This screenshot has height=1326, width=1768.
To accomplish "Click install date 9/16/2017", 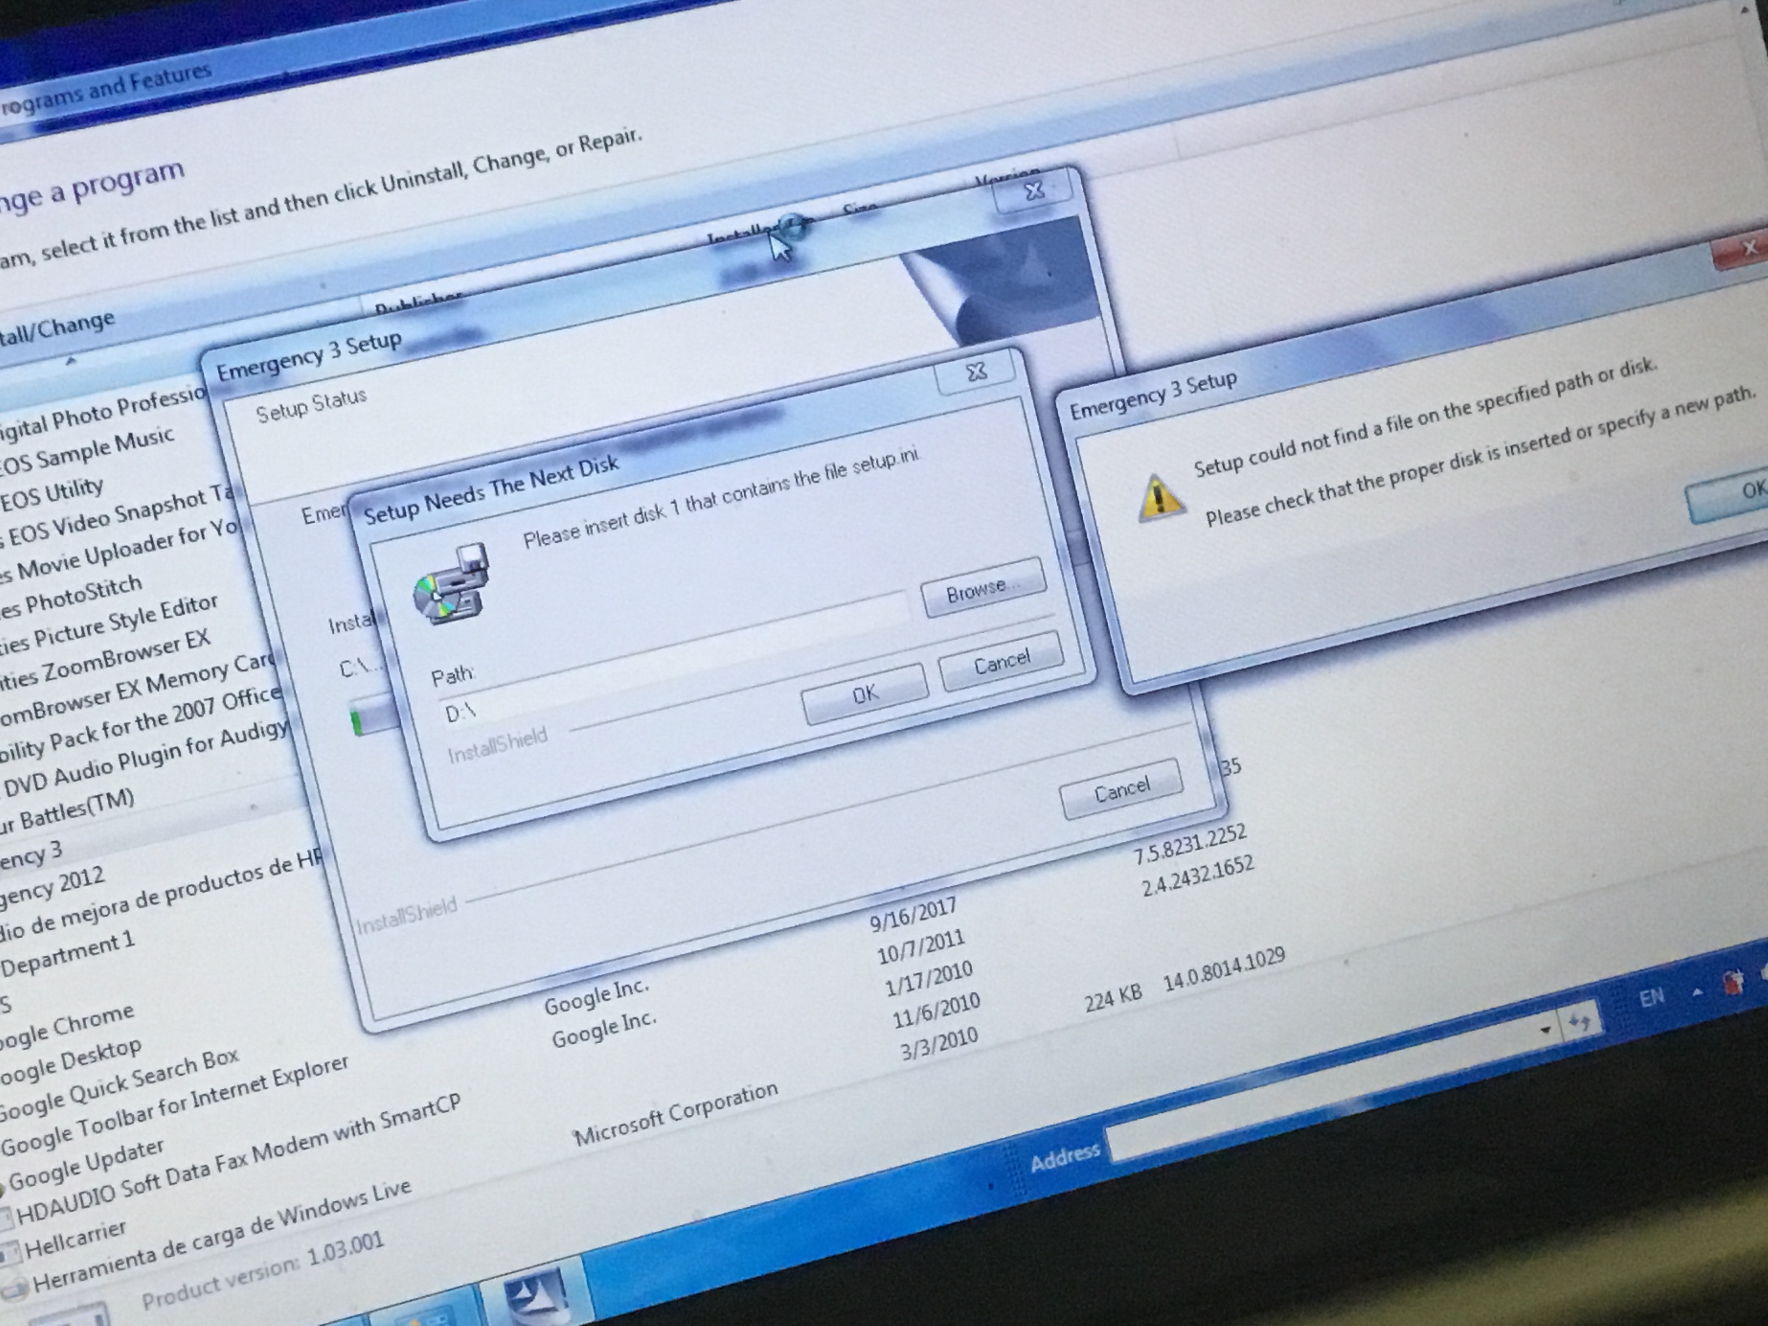I will (x=913, y=914).
